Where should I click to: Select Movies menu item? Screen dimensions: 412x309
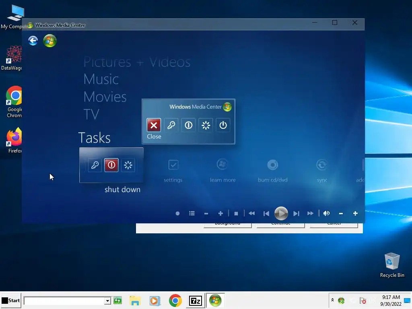point(105,97)
